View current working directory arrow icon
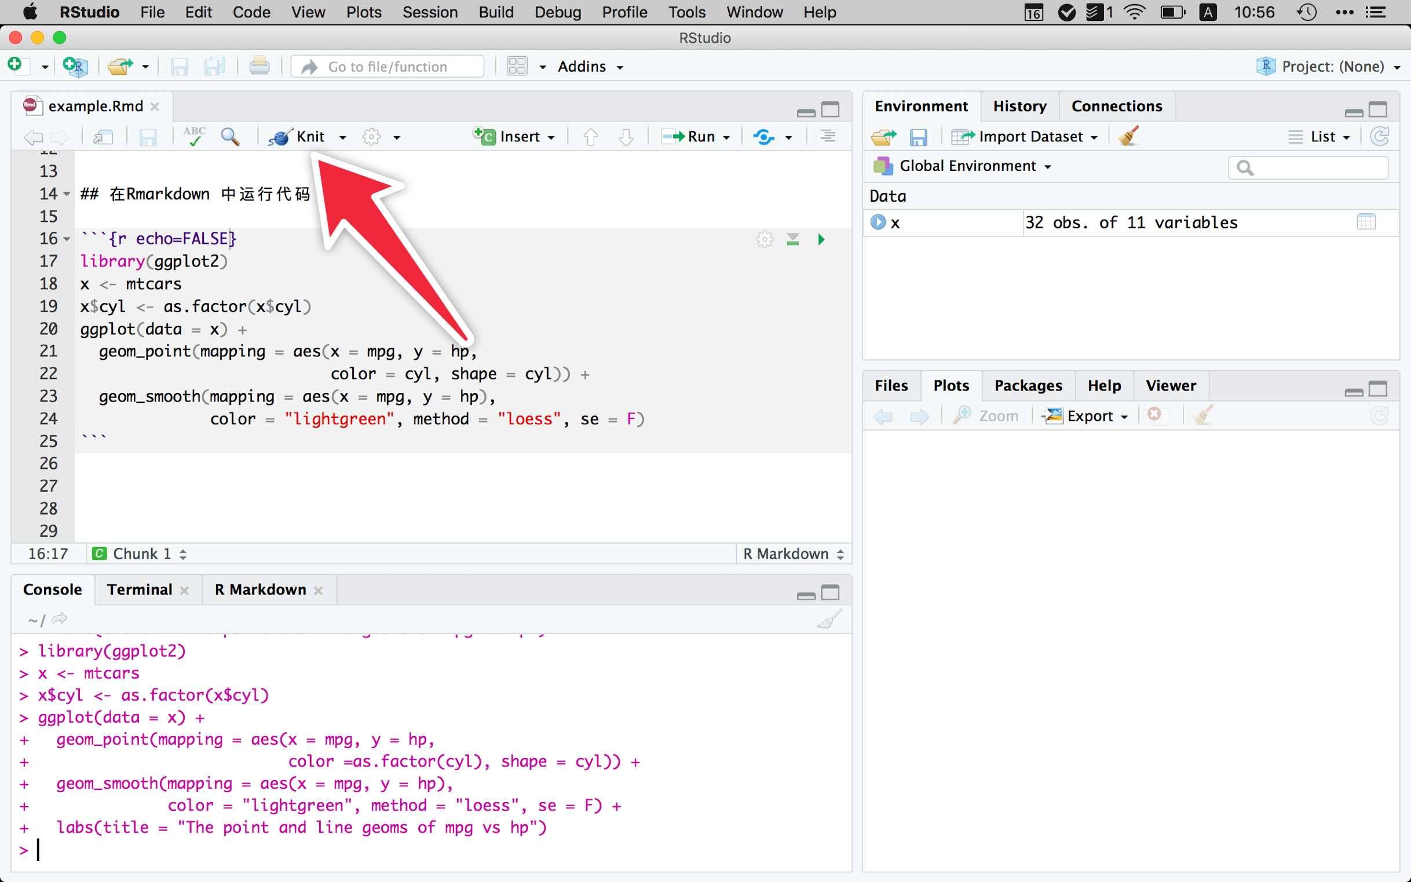Image resolution: width=1411 pixels, height=882 pixels. click(x=59, y=618)
